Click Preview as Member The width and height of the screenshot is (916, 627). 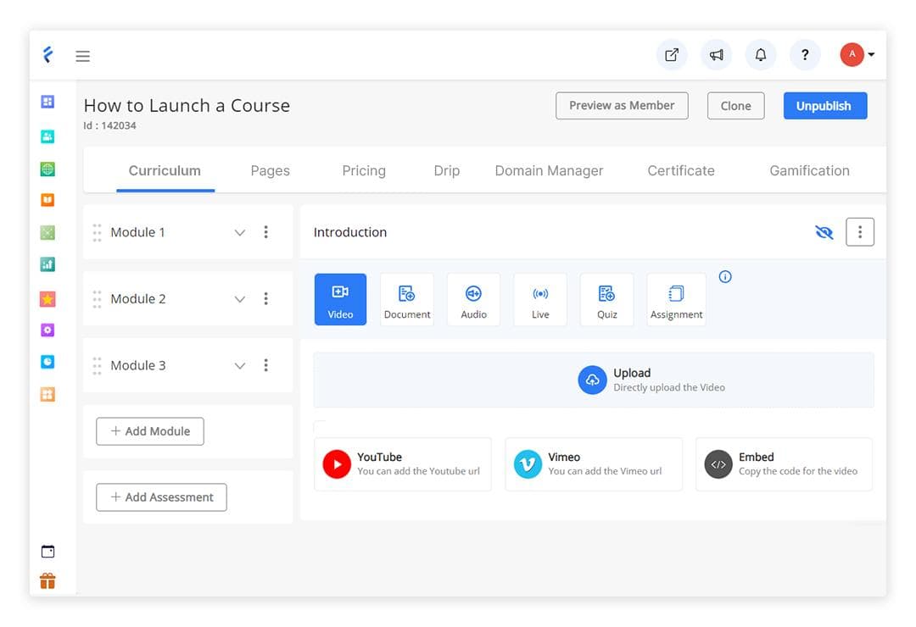tap(622, 105)
